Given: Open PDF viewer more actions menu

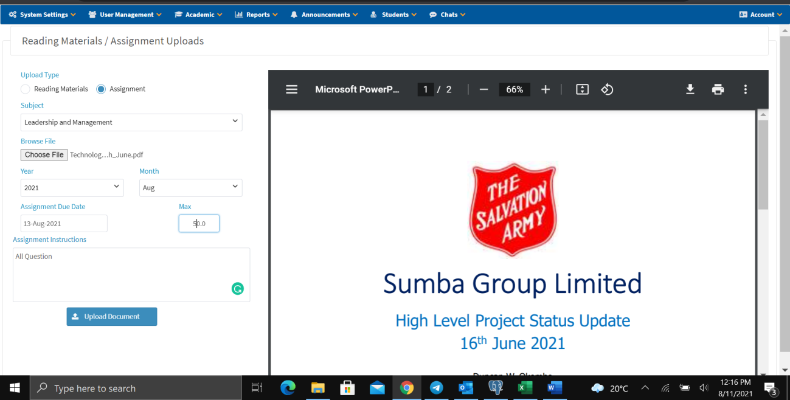Looking at the screenshot, I should [x=746, y=89].
